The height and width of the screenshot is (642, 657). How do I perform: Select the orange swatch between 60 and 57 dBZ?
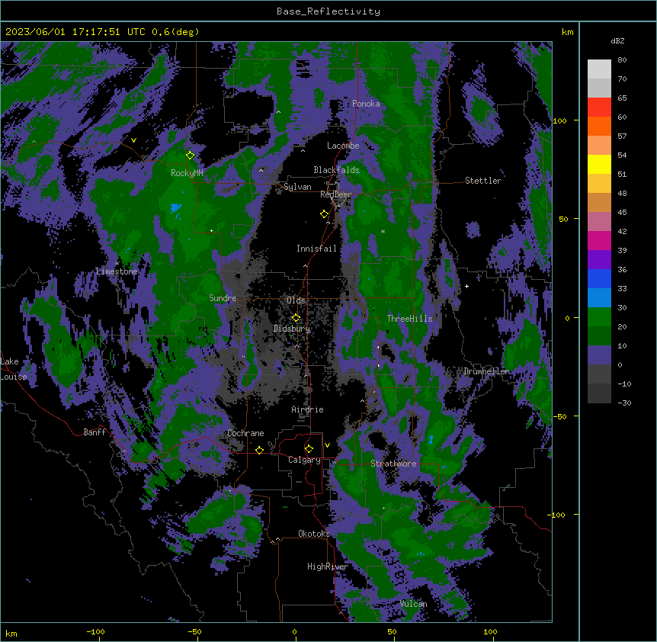coord(599,126)
